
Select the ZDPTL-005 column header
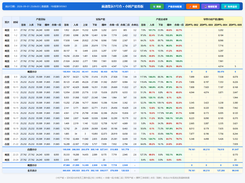point(235,25)
